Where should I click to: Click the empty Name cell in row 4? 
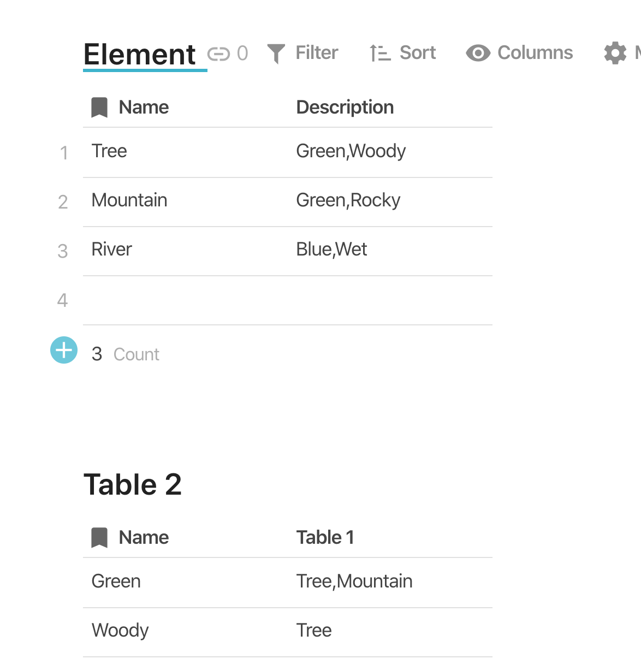(x=186, y=300)
